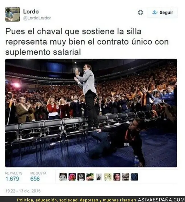Open the 19:22 - 13 dic. 2015 timestamp
The width and height of the screenshot is (185, 202).
pos(23,191)
